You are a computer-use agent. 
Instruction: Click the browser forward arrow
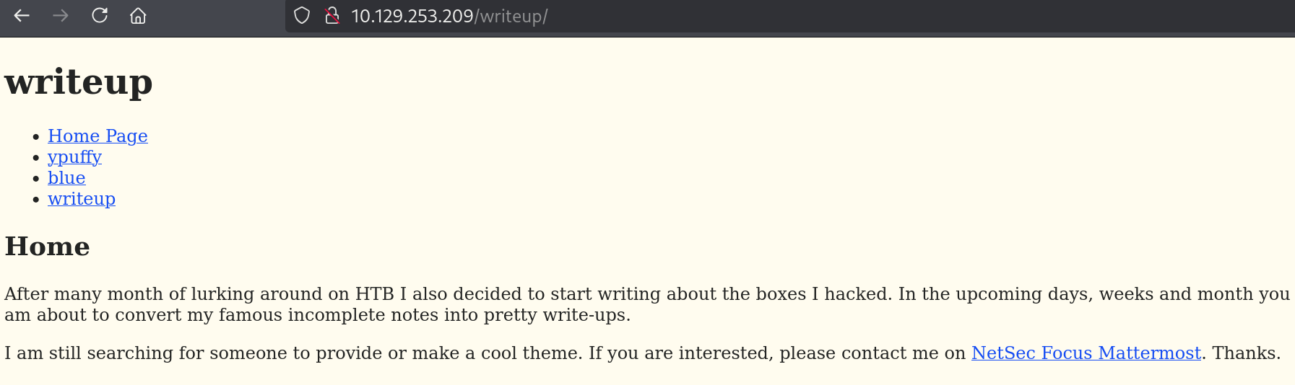tap(61, 16)
